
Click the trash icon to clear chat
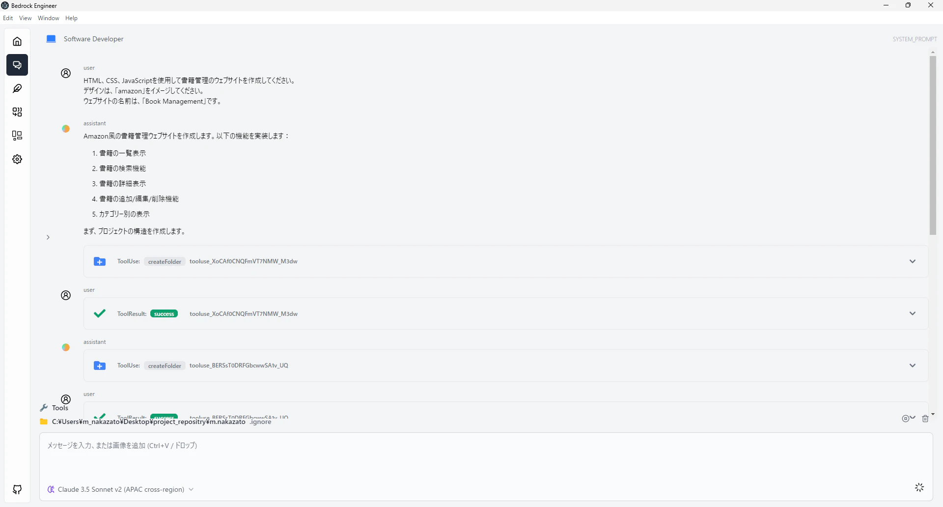(925, 419)
